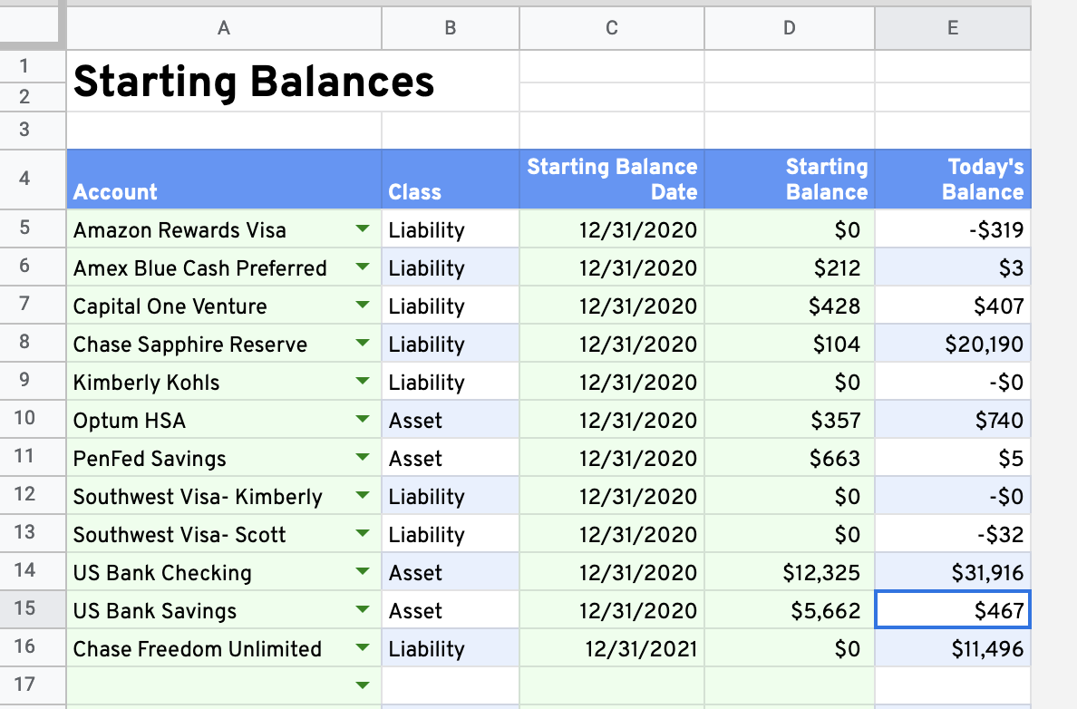The height and width of the screenshot is (709, 1077).
Task: Expand Capital One Venture account dropdown
Action: [x=363, y=305]
